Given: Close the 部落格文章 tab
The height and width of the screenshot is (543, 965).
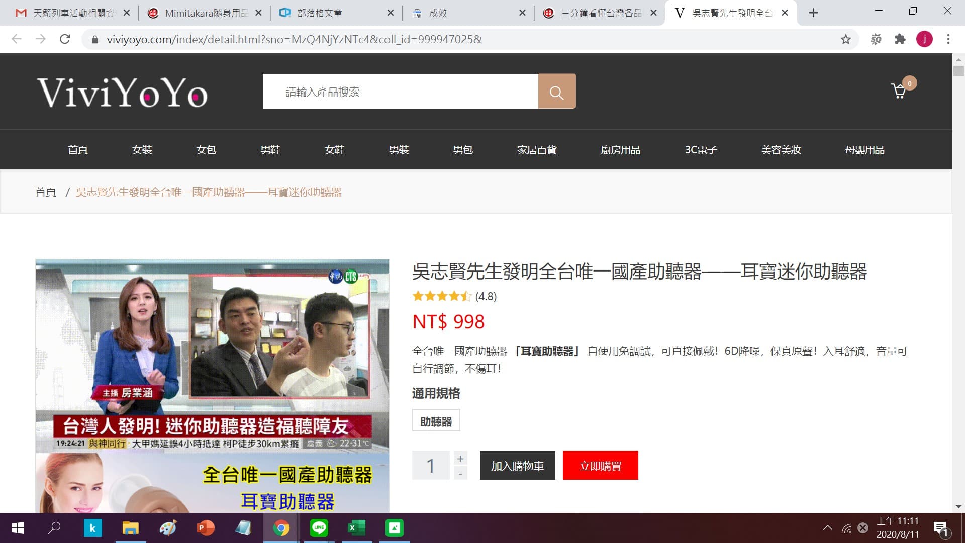Looking at the screenshot, I should point(390,13).
